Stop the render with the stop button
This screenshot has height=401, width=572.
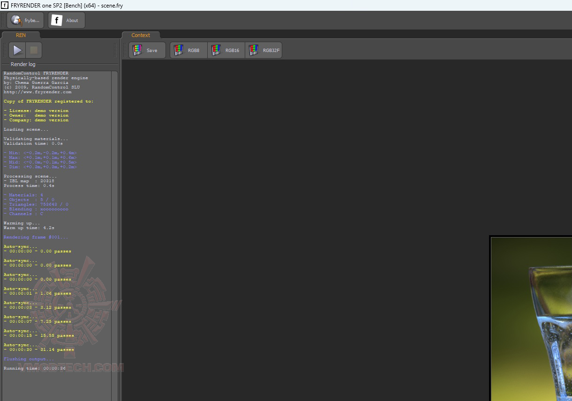(x=34, y=50)
